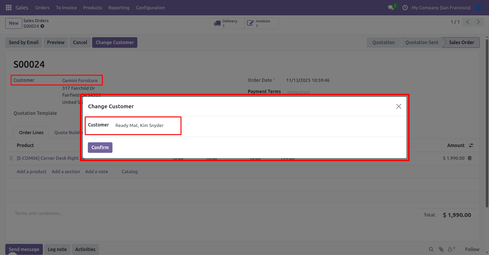Open column settings icon beside Amount

click(x=471, y=145)
